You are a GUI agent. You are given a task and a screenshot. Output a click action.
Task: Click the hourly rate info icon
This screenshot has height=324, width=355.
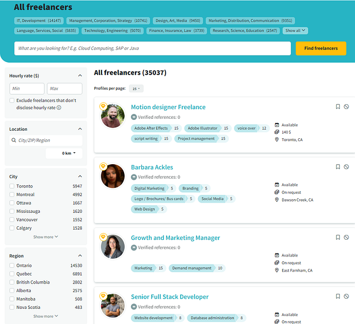click(59, 107)
